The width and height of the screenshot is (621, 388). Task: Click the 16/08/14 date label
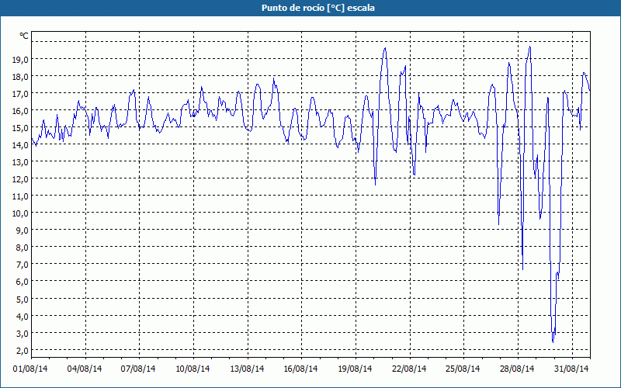[x=300, y=369]
